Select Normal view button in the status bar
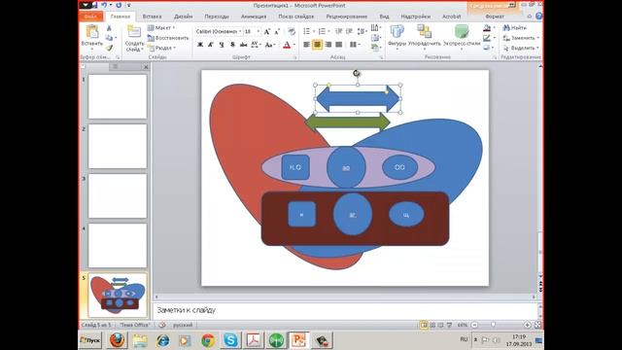Image resolution: width=622 pixels, height=350 pixels. (x=424, y=325)
